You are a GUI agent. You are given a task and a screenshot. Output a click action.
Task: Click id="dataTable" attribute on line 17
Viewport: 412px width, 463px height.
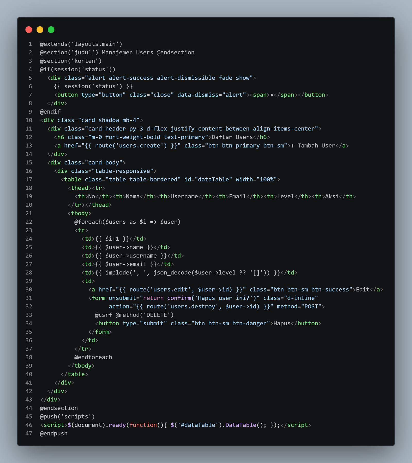click(x=208, y=179)
